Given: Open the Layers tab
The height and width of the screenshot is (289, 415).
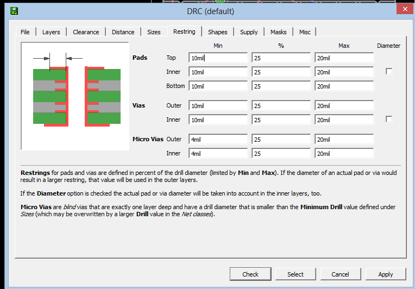Looking at the screenshot, I should pyautogui.click(x=51, y=32).
